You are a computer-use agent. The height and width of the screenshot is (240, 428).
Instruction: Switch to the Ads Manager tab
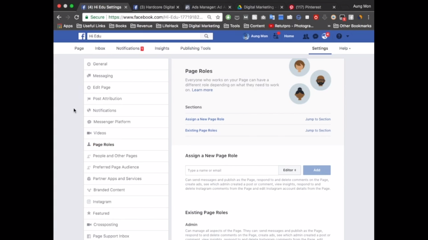(208, 7)
